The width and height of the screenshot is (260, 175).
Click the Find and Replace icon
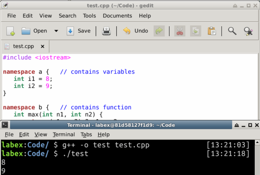click(x=248, y=31)
